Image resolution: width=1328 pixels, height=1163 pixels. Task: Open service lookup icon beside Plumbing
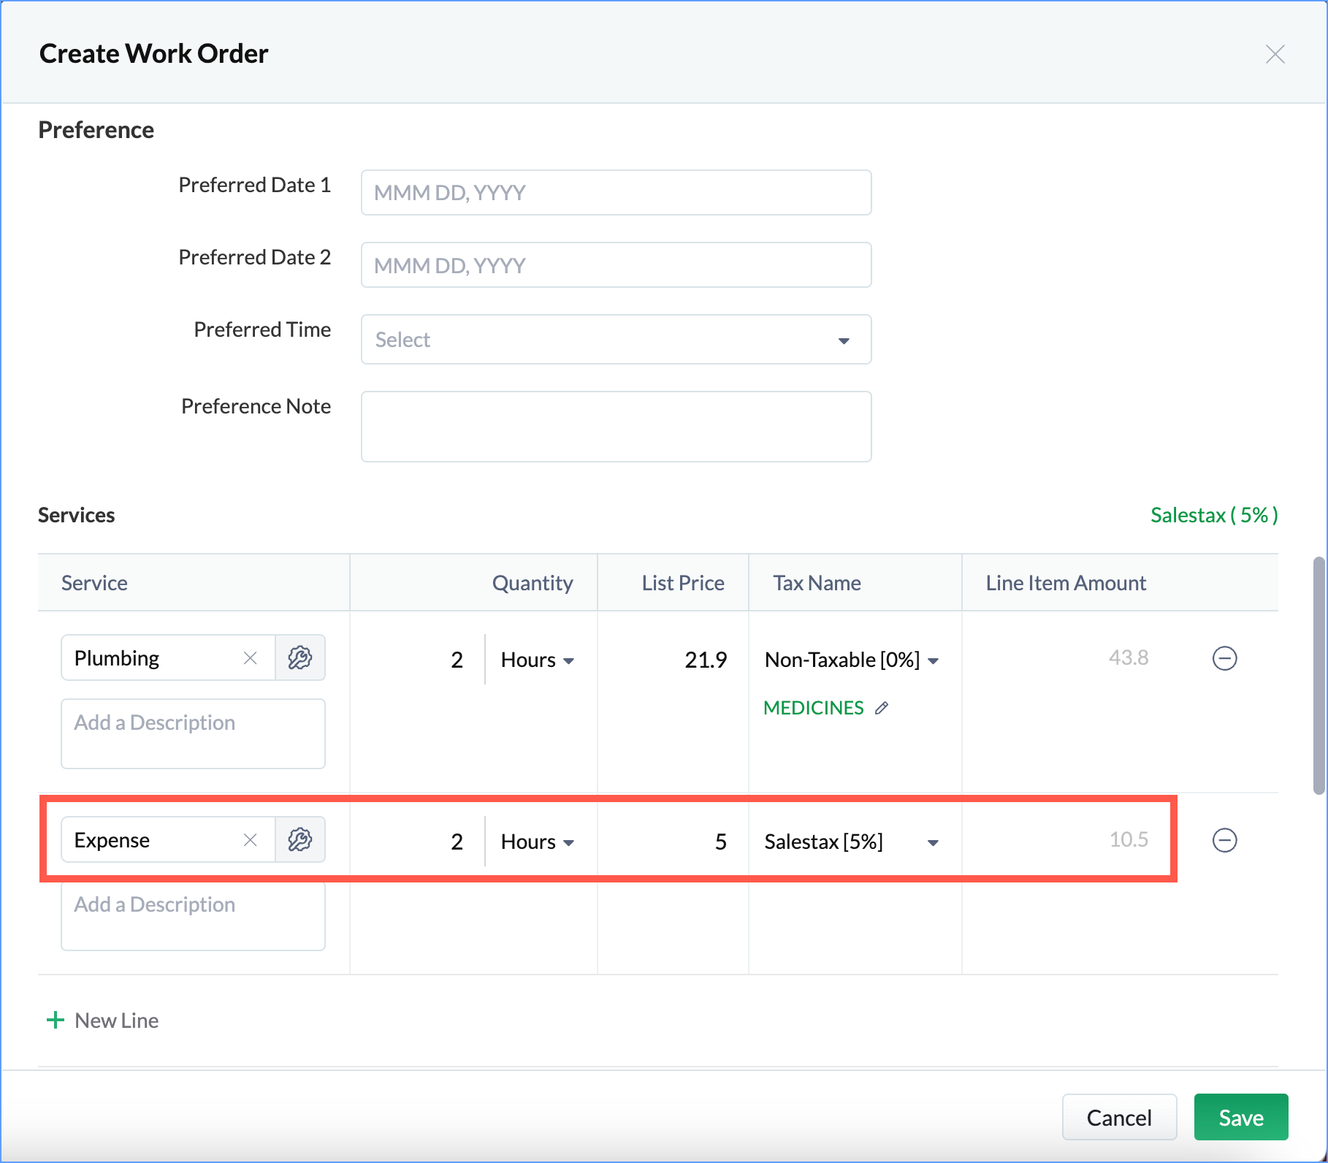click(x=300, y=658)
